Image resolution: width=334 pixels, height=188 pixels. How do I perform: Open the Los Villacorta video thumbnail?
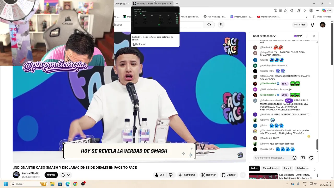263,176
